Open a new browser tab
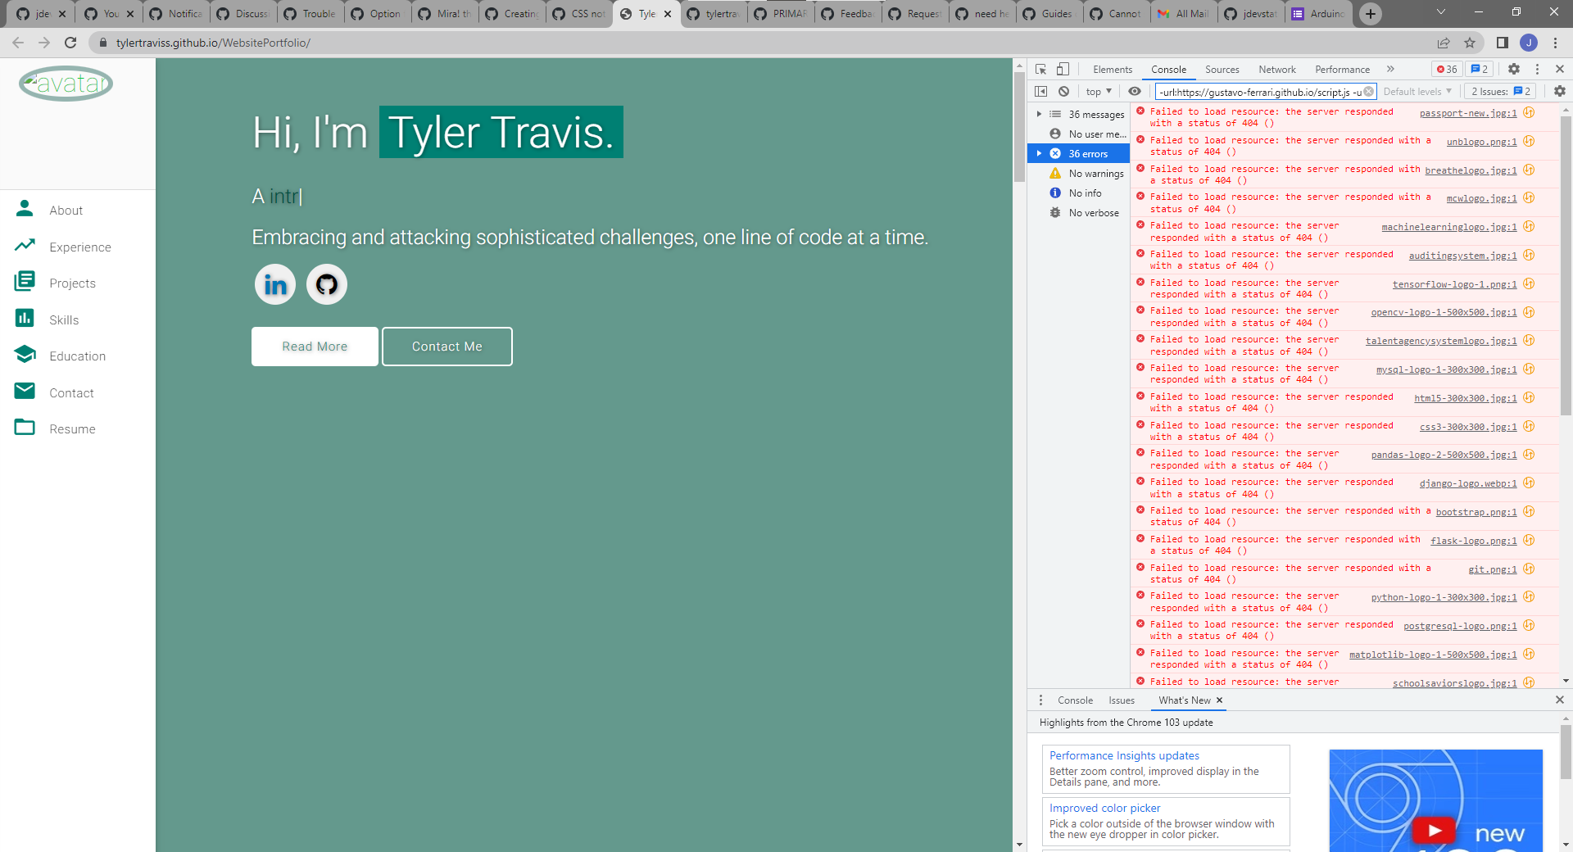Screen dimensions: 1573x852 coord(1371,14)
